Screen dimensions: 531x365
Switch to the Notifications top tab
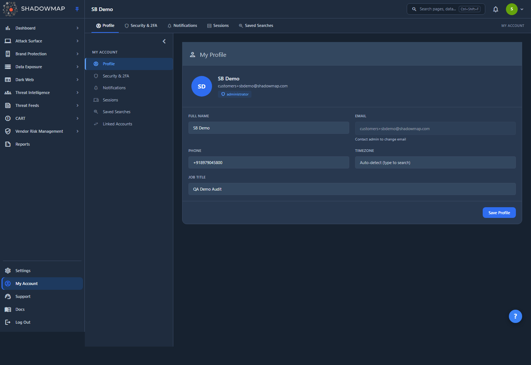pos(182,26)
